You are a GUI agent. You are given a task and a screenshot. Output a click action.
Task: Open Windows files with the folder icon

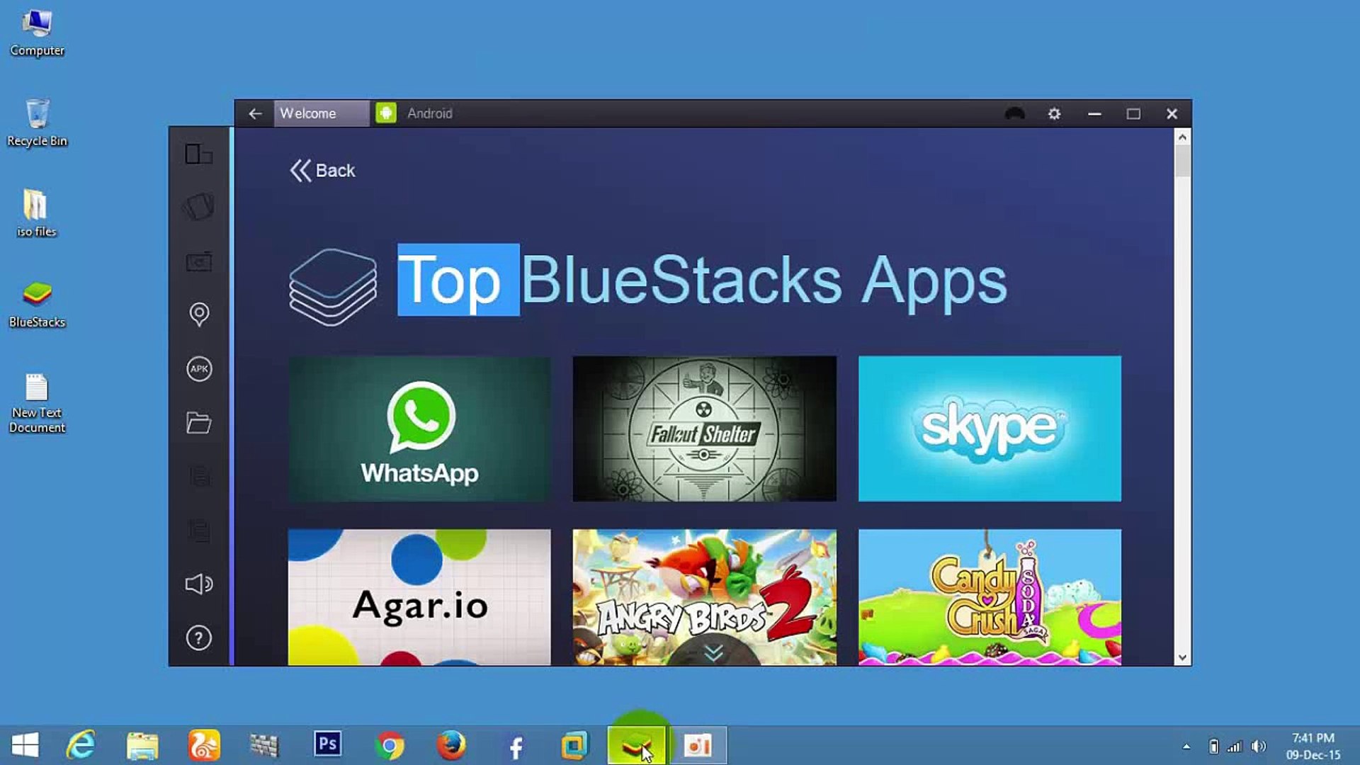(199, 423)
